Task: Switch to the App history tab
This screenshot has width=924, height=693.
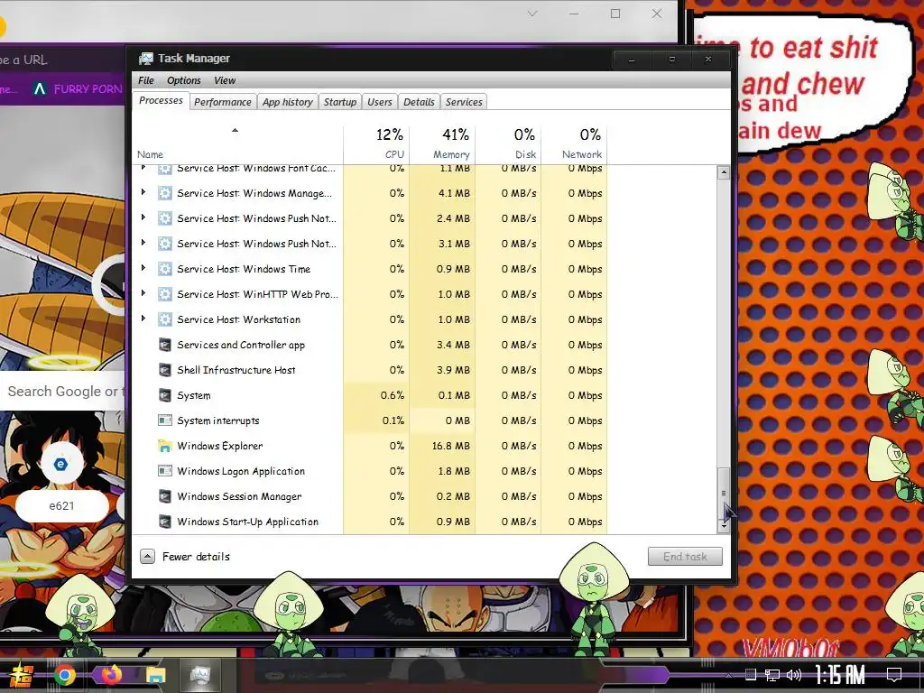Action: (288, 102)
